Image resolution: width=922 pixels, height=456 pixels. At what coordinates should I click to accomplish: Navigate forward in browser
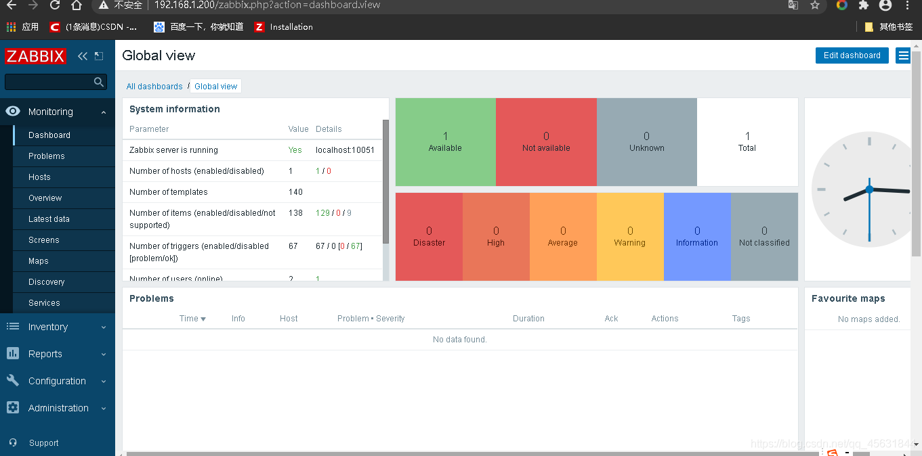[33, 5]
